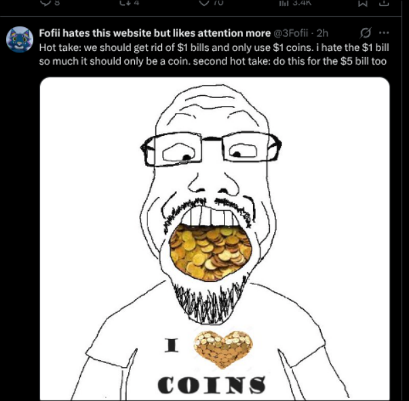The height and width of the screenshot is (401, 409).
Task: Open the tweet via the 2h timestamp
Action: 322,33
